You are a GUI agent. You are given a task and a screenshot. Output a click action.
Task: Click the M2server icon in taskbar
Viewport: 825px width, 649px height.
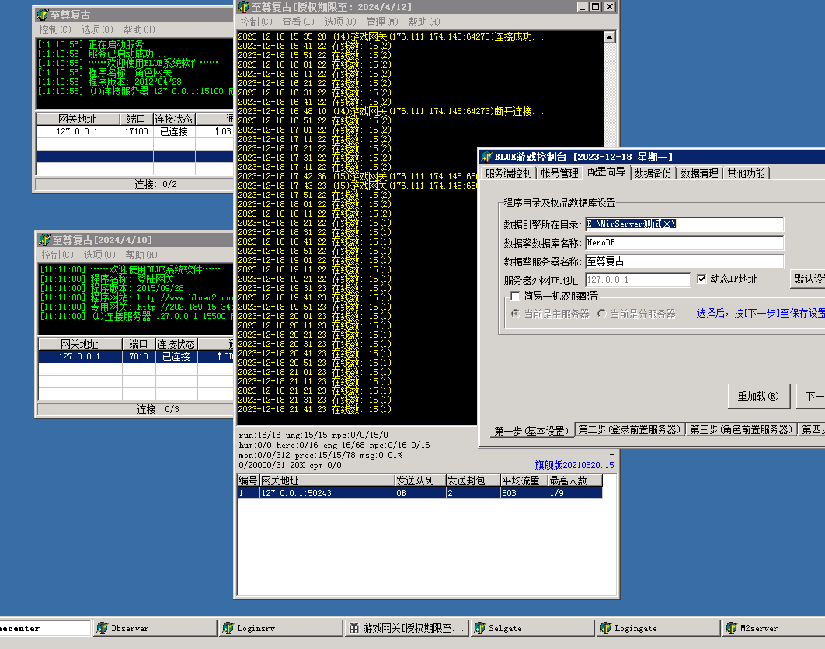pos(731,628)
